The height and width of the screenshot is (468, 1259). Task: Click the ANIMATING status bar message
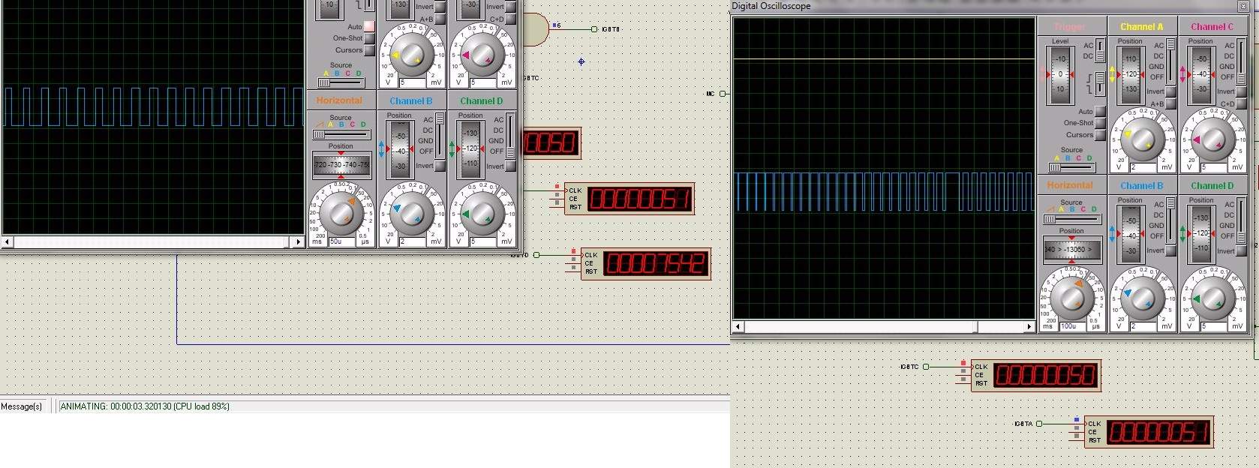(145, 406)
